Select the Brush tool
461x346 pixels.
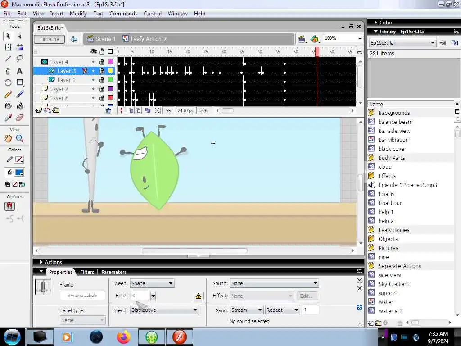[x=20, y=94]
